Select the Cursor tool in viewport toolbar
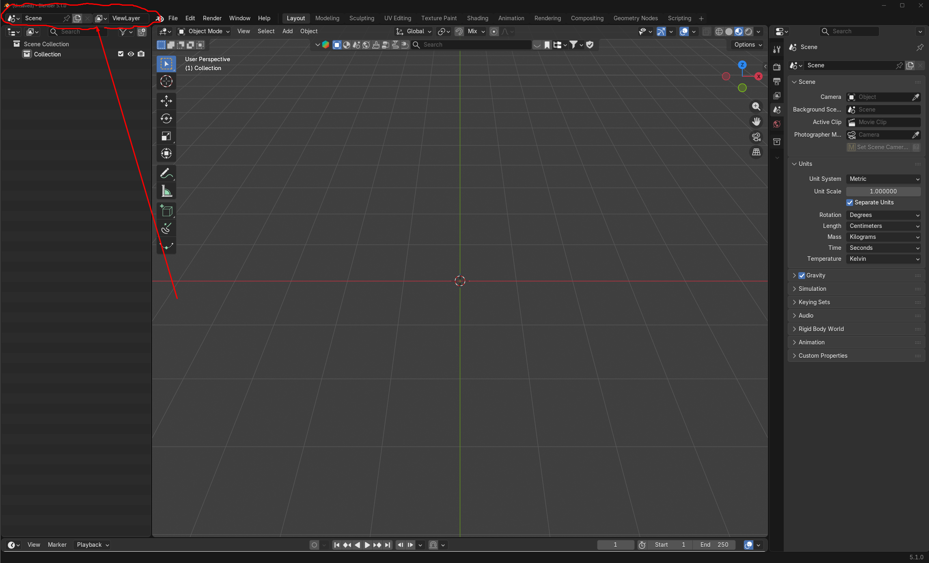Image resolution: width=929 pixels, height=563 pixels. 166,82
